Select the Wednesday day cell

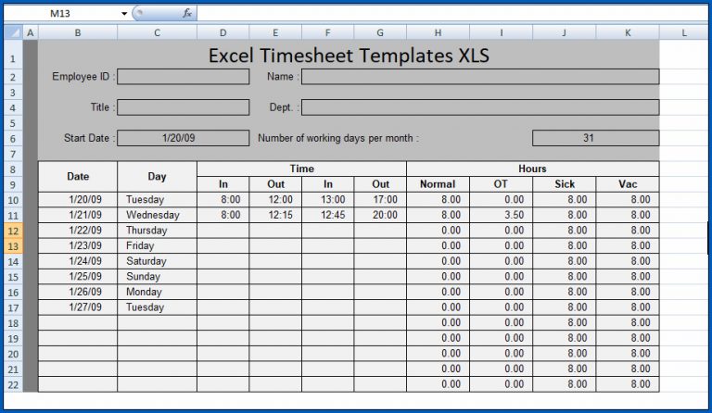point(157,215)
